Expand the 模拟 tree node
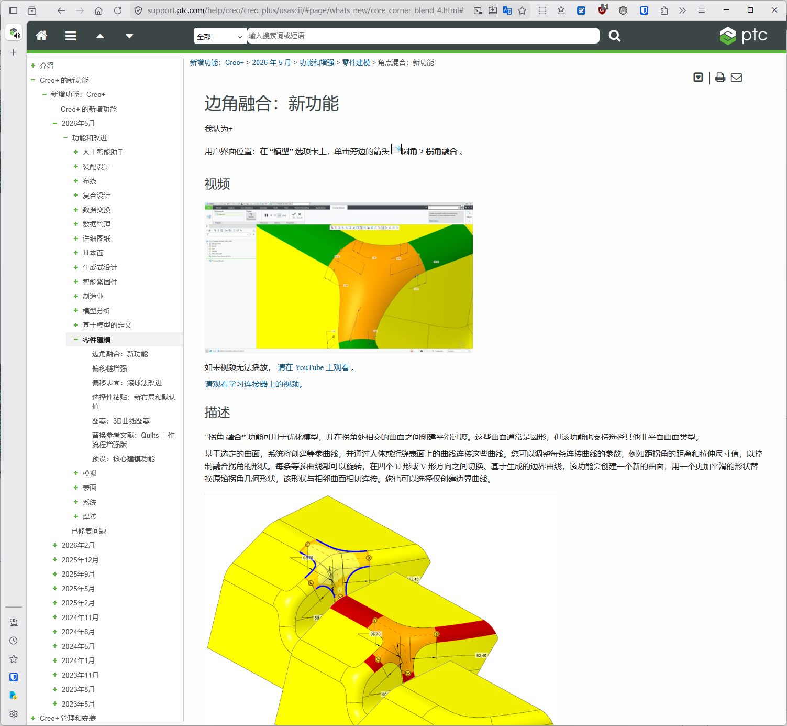The width and height of the screenshot is (787, 726). click(x=76, y=473)
